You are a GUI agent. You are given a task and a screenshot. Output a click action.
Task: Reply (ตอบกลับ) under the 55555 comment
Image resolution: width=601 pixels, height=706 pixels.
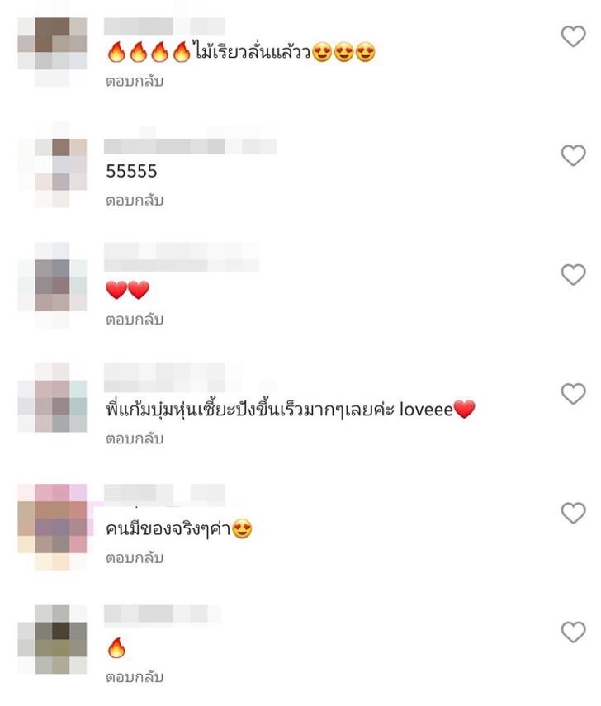click(x=135, y=201)
